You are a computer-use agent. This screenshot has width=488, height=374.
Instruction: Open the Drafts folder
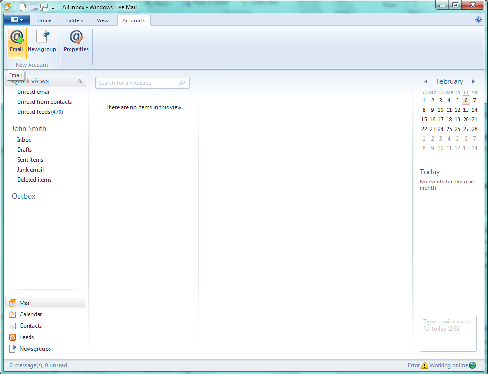point(25,150)
